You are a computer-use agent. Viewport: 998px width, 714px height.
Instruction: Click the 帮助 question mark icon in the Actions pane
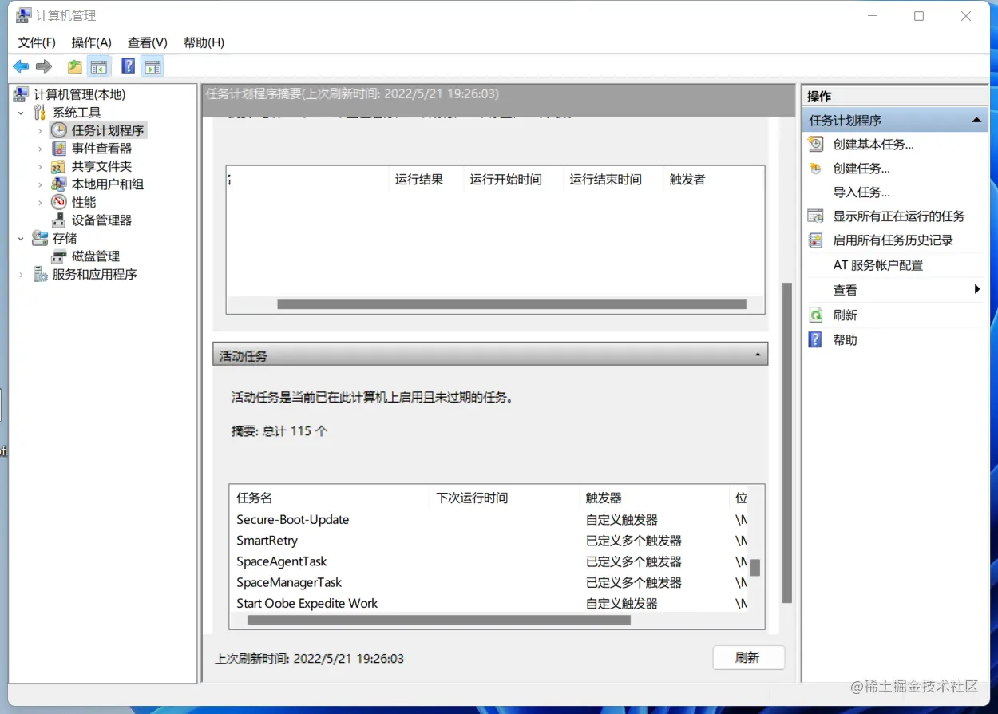[815, 339]
